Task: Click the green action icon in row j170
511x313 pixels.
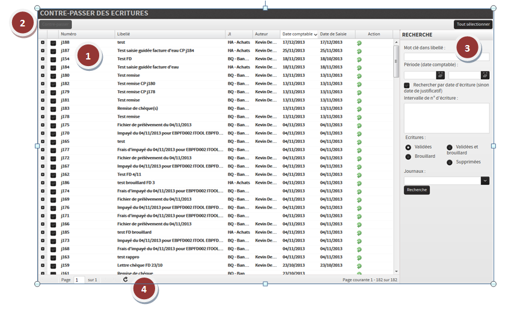Action: [x=359, y=134]
